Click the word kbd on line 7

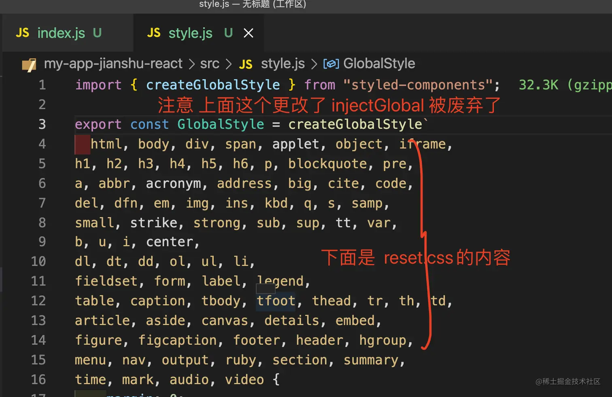tap(276, 203)
